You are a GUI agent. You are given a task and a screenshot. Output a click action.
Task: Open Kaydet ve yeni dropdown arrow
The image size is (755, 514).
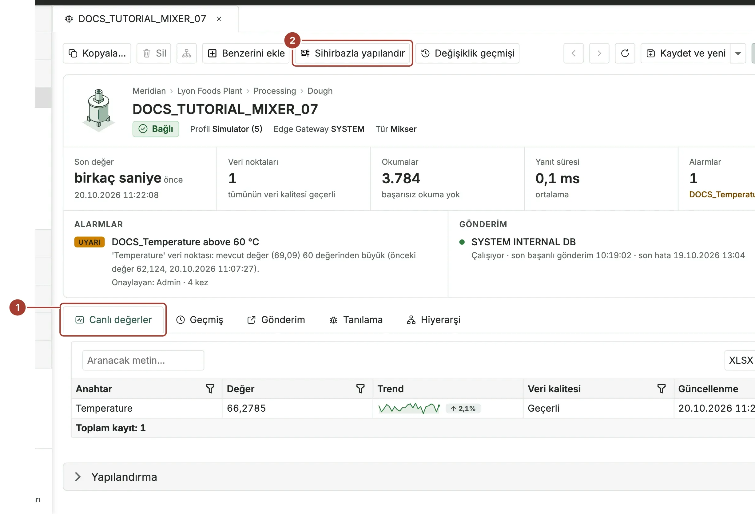(x=738, y=53)
